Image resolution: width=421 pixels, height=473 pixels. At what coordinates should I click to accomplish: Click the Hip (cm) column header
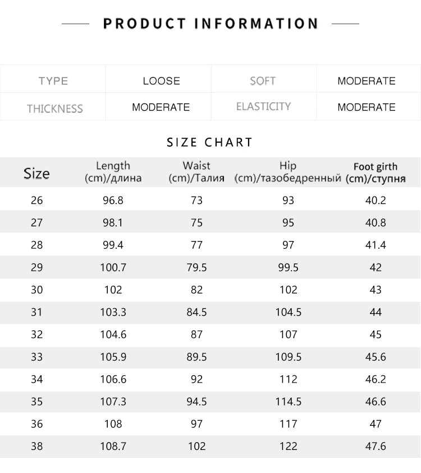click(288, 172)
